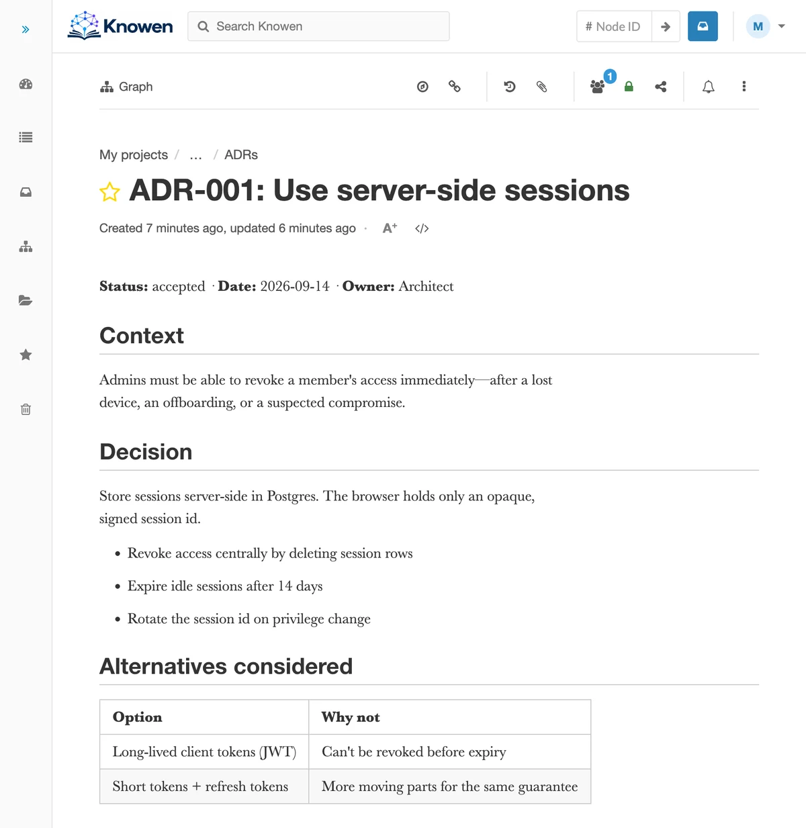Screen dimensions: 806x828
Task: Click the M user avatar
Action: (758, 26)
